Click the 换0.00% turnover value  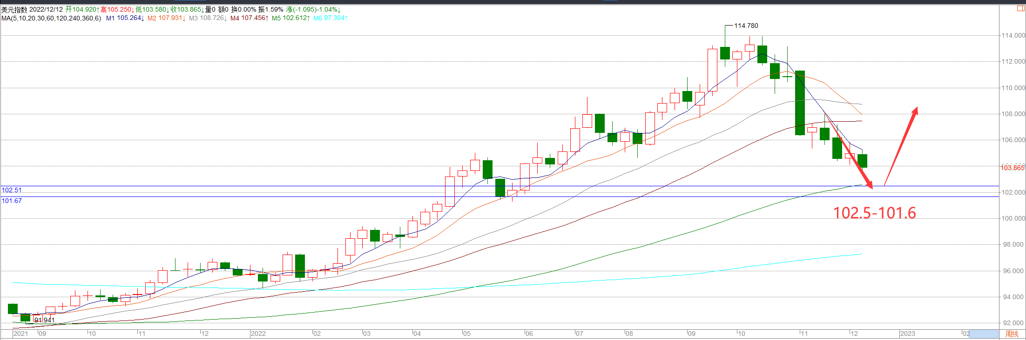click(244, 9)
